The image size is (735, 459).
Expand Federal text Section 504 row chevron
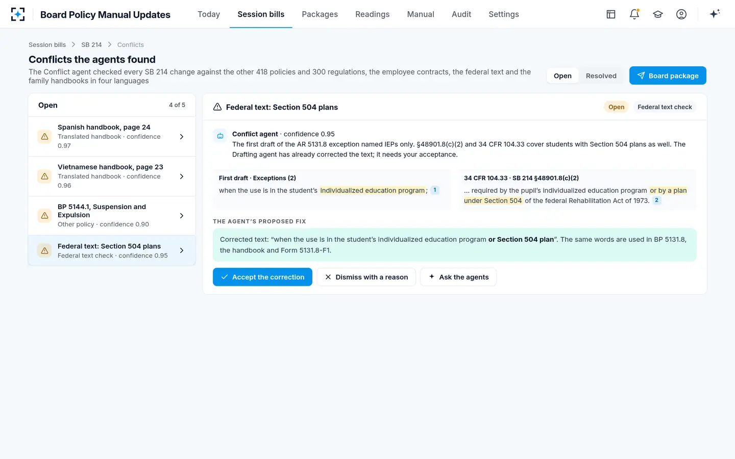182,250
